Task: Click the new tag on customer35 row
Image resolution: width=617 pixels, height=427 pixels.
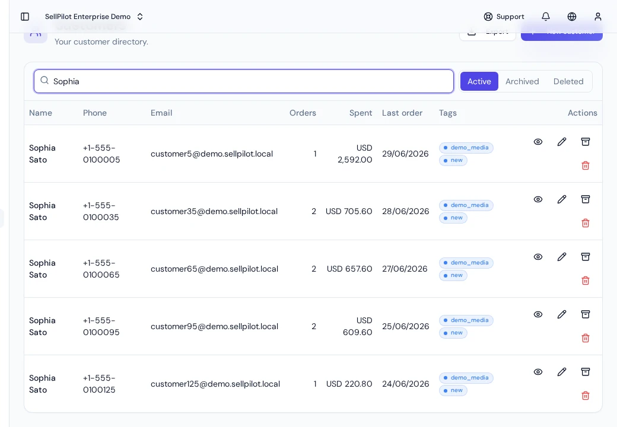Action: click(453, 218)
